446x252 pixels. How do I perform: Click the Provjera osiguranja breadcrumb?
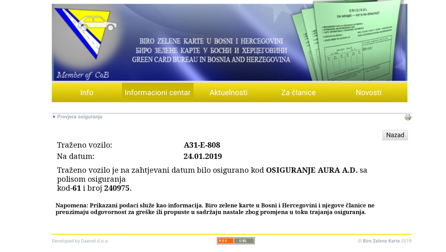pyautogui.click(x=79, y=117)
